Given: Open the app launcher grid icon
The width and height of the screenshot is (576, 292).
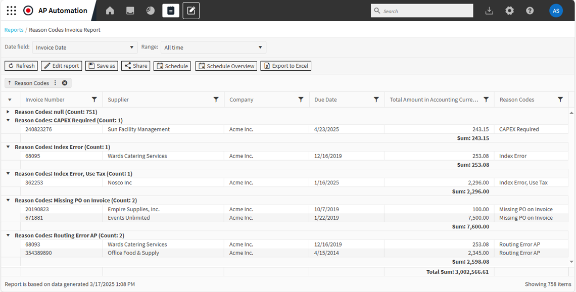Looking at the screenshot, I should pos(11,11).
